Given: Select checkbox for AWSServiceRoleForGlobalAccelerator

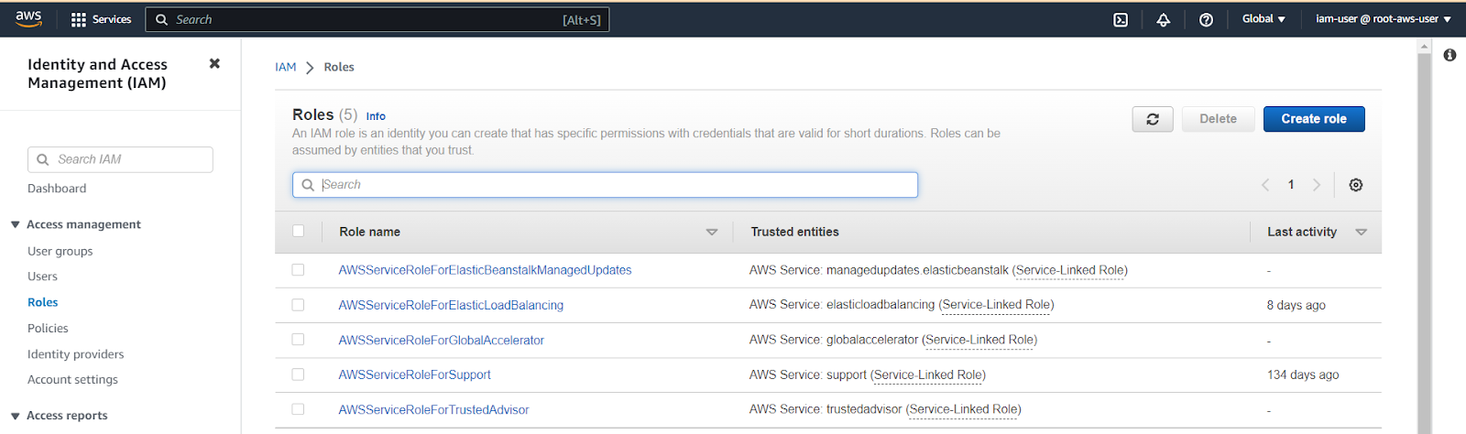Looking at the screenshot, I should click(x=298, y=339).
